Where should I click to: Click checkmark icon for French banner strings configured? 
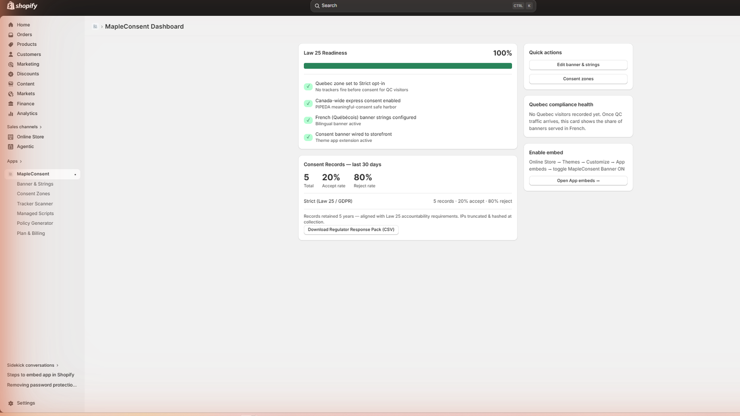[308, 120]
